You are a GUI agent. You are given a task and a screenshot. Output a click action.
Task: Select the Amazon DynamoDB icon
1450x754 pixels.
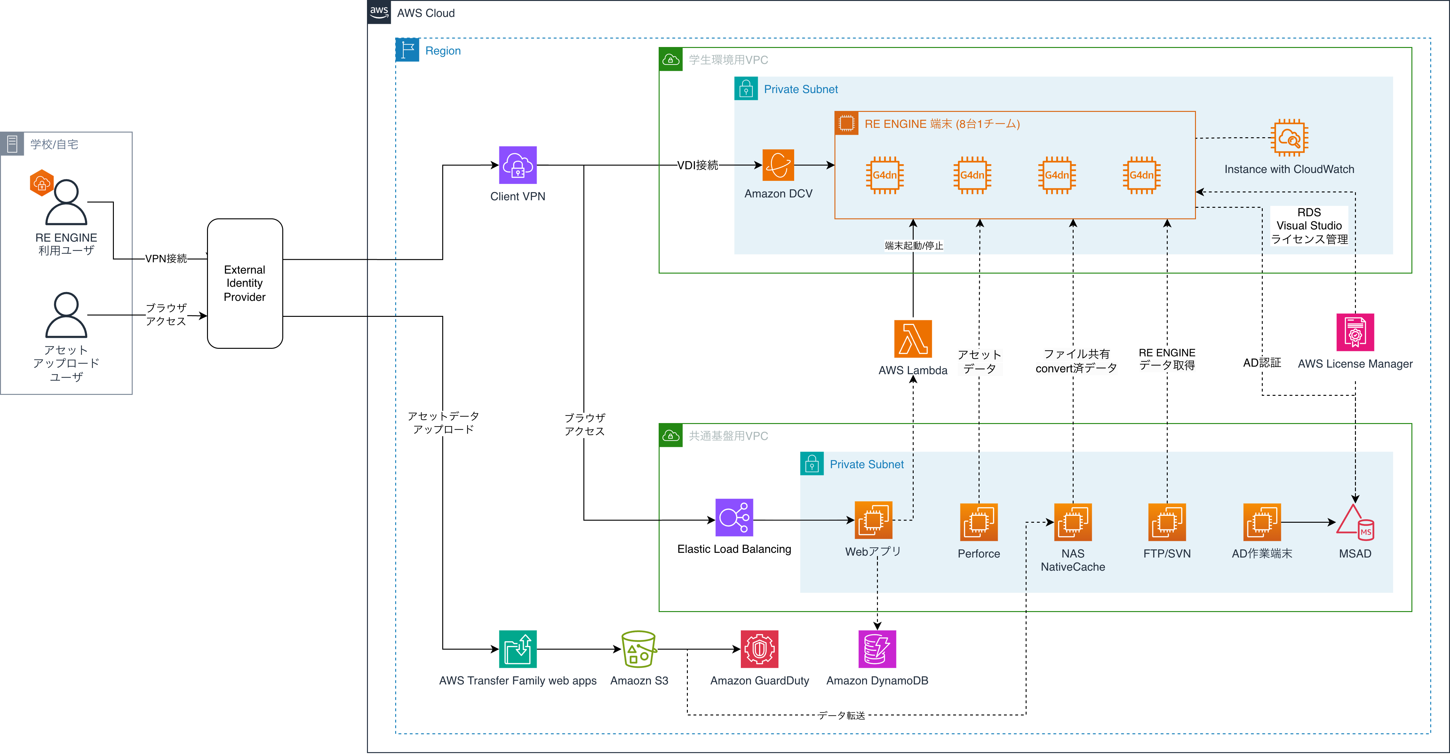[876, 649]
